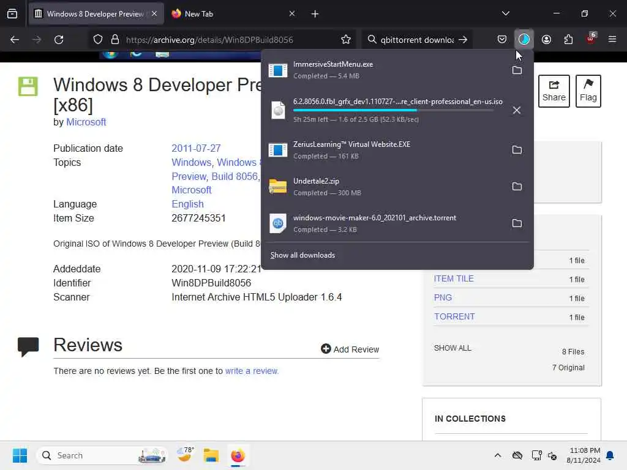Screen dimensions: 627x470
Task: Click the Microsoft topic link
Action: 192,190
